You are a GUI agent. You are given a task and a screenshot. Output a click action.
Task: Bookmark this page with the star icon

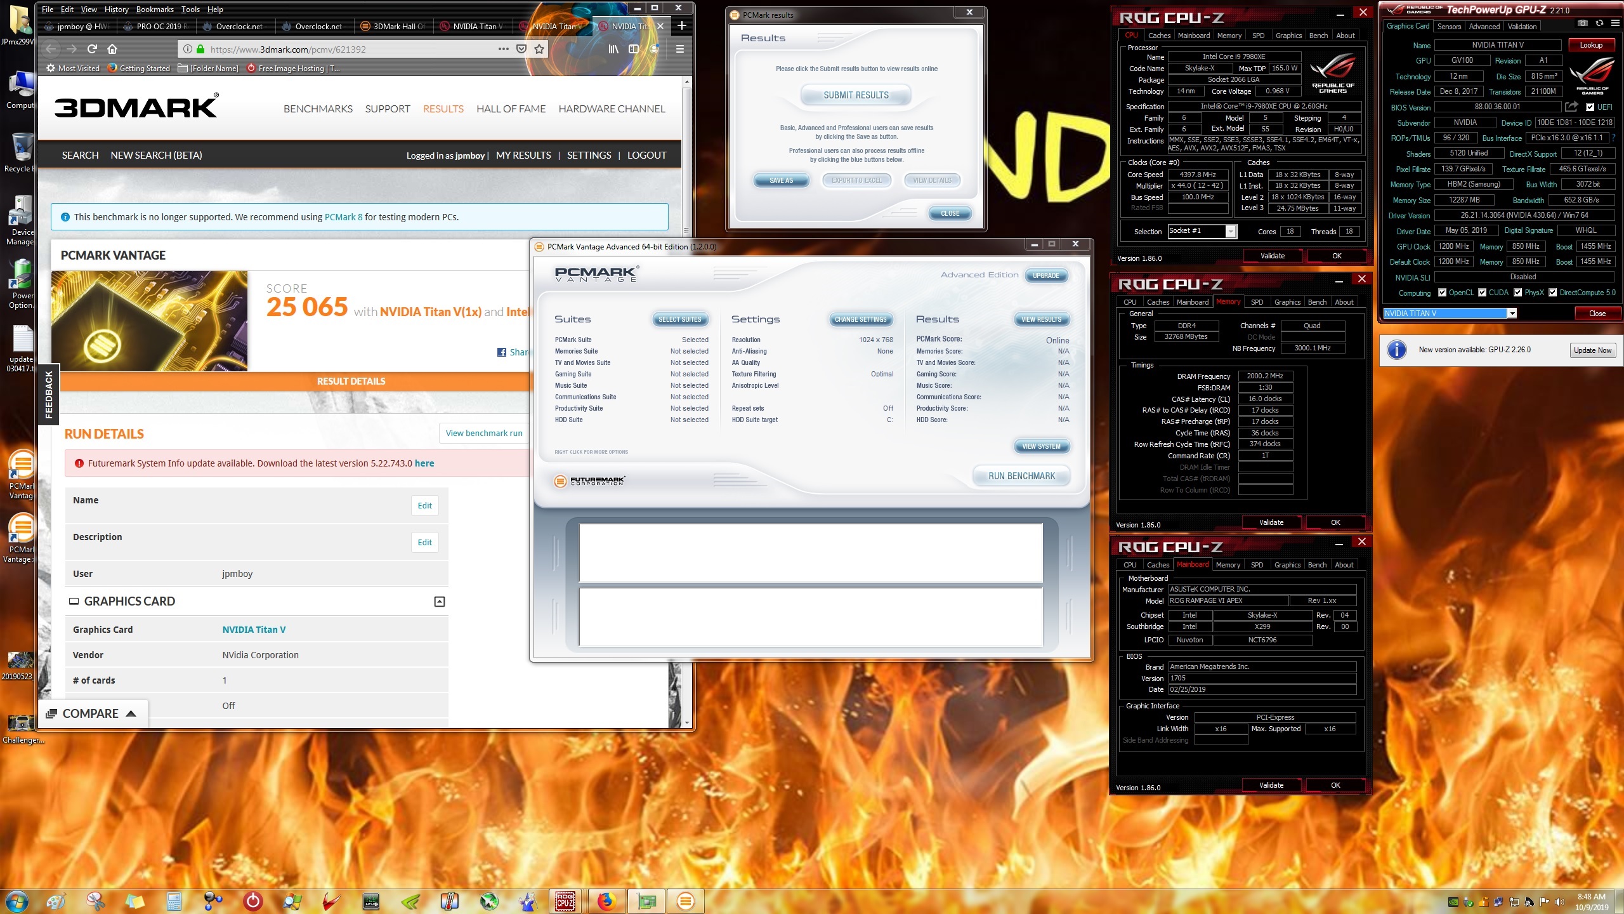pyautogui.click(x=539, y=49)
